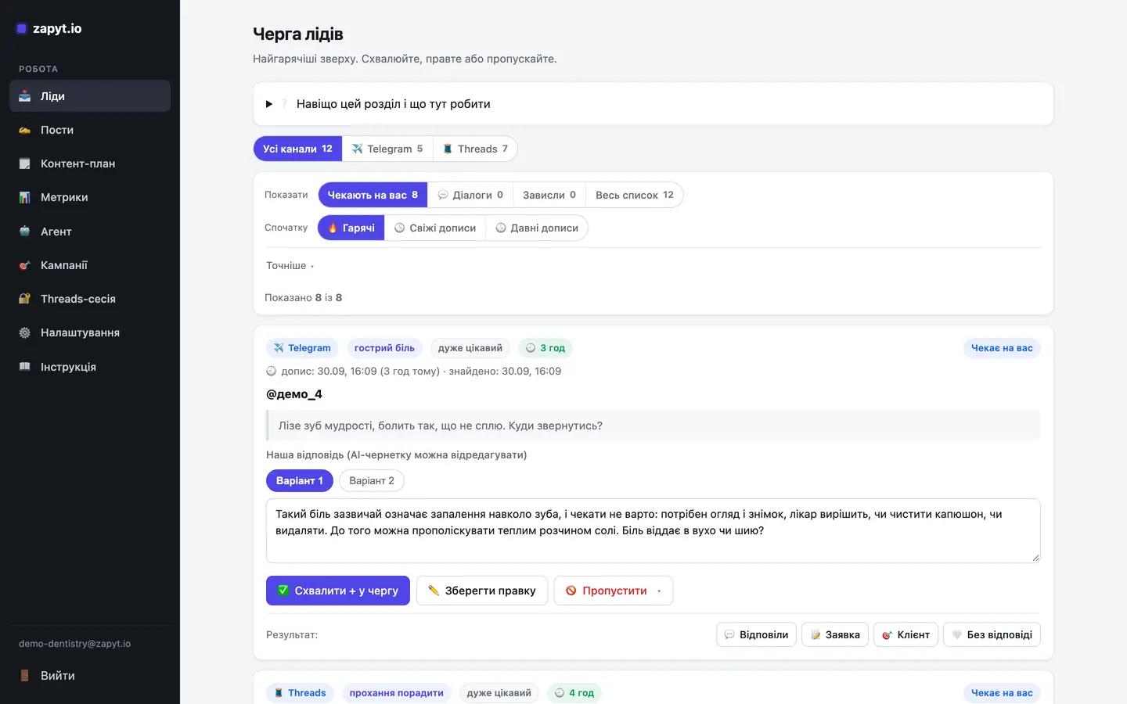Select reply Варіант 1
Screen dimensions: 1127x704
300,480
